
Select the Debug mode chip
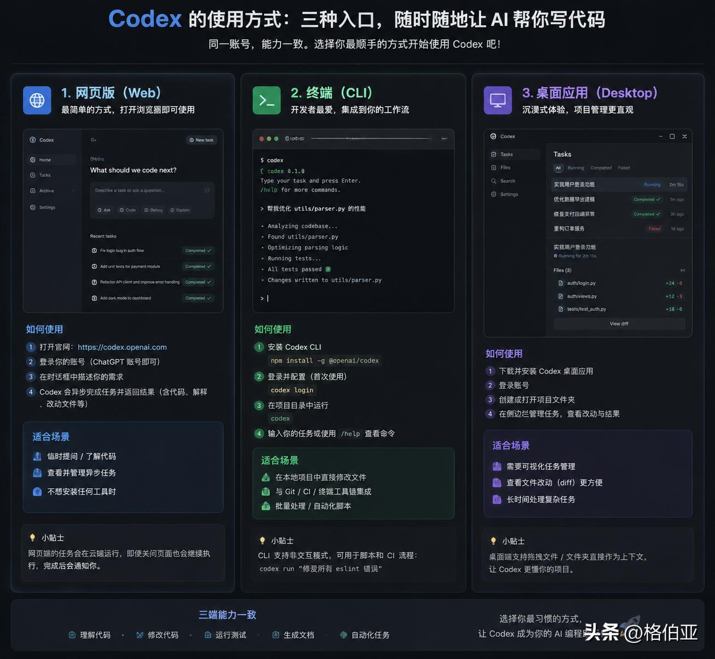[153, 210]
